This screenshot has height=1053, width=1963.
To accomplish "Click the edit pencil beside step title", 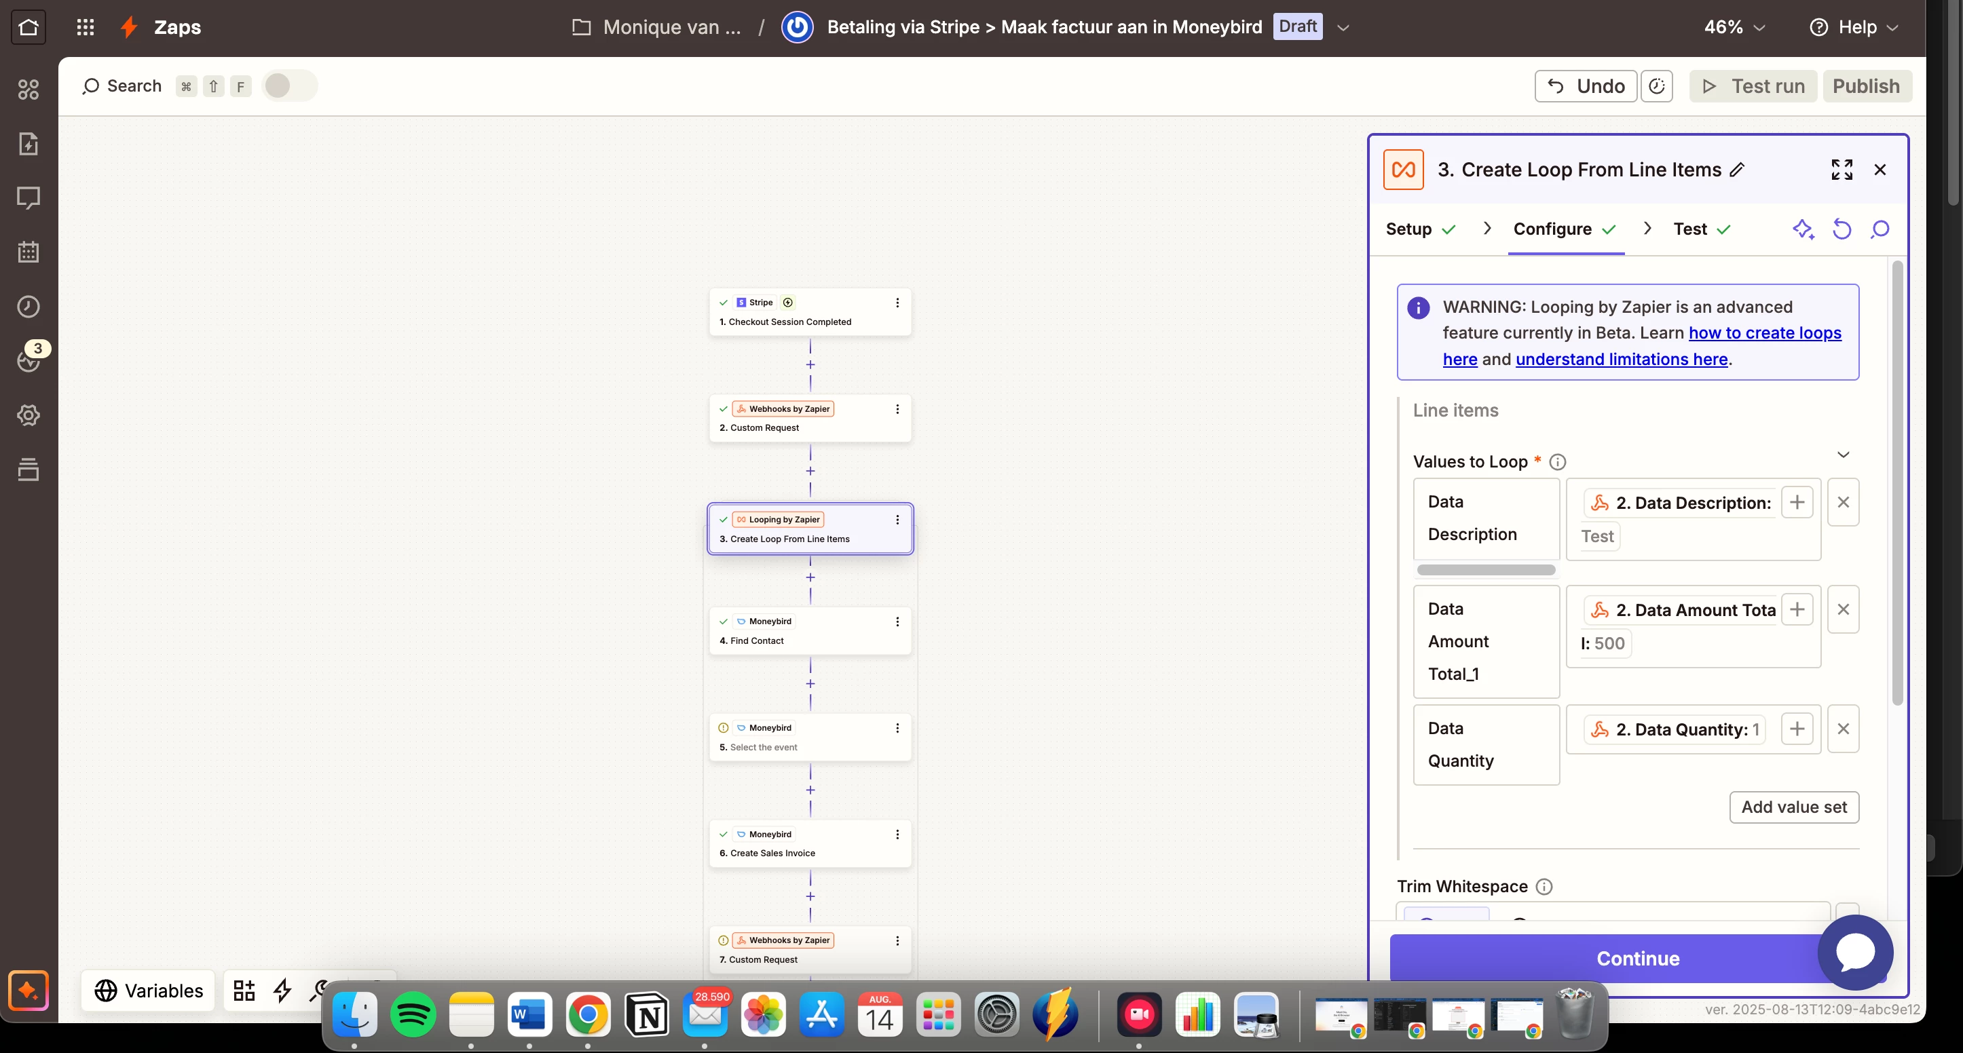I will coord(1737,170).
